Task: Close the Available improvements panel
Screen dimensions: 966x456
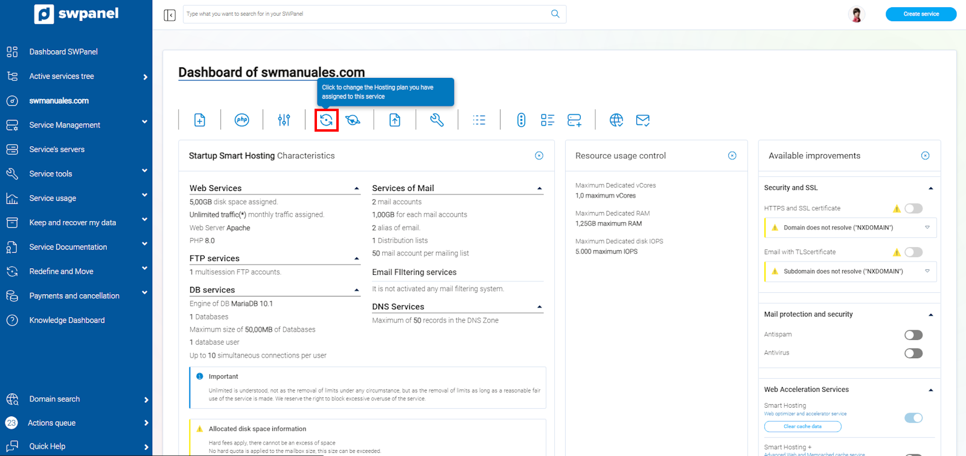Action: [925, 156]
